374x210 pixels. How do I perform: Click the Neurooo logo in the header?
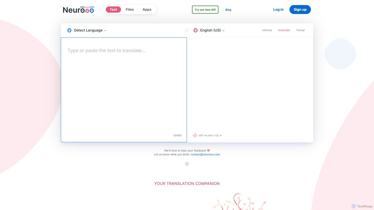coord(79,10)
